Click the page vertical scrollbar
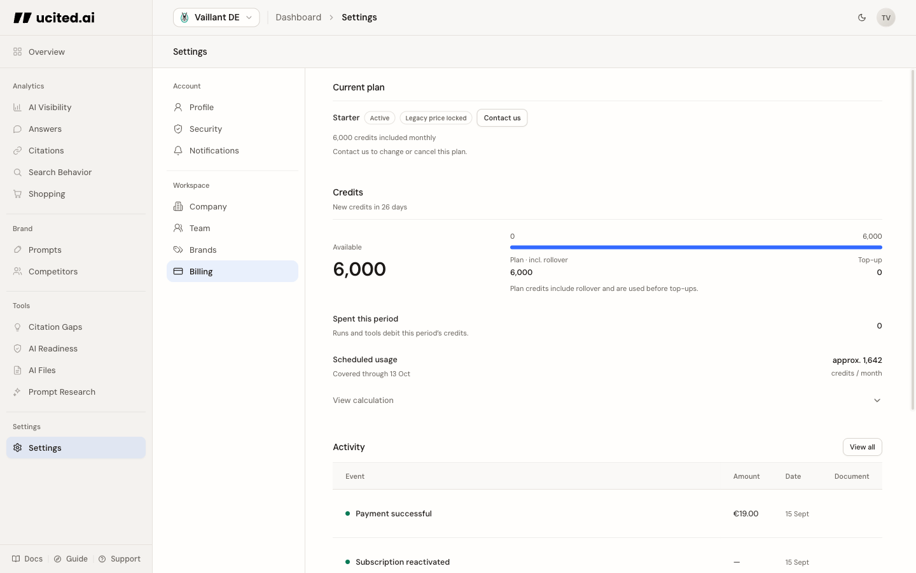 point(913,240)
